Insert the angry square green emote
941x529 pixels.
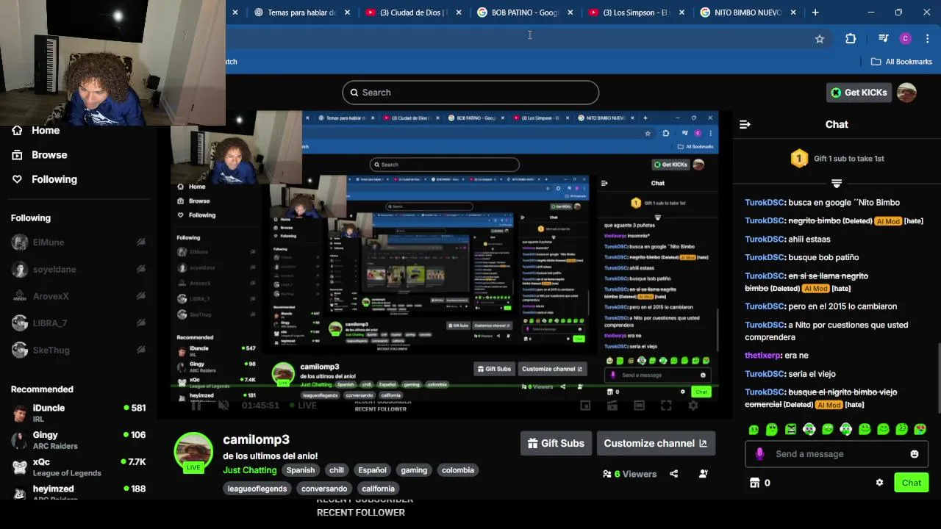(x=790, y=429)
